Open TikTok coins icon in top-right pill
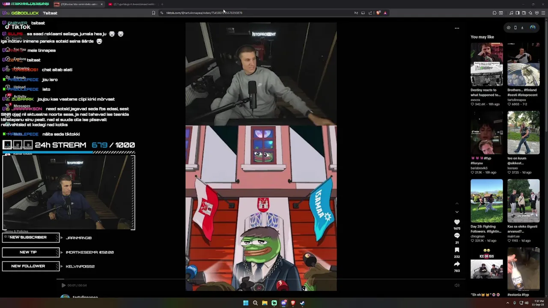The image size is (548, 308). [x=509, y=27]
